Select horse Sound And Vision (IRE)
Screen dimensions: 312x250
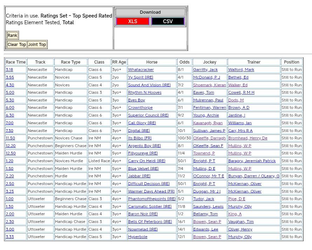point(149,85)
